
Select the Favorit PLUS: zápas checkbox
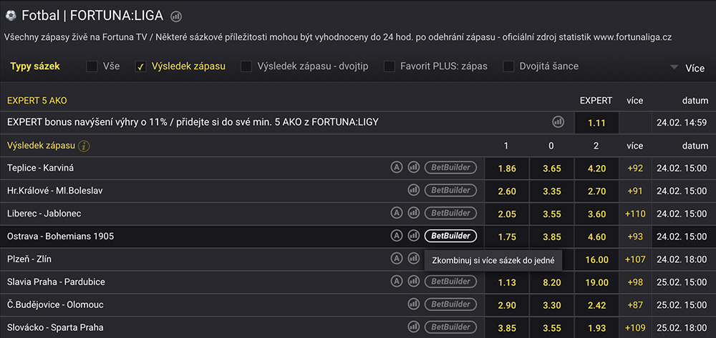[390, 66]
